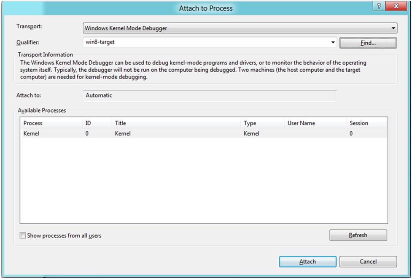
Task: Sort by the Process column header
Action: pyautogui.click(x=51, y=123)
